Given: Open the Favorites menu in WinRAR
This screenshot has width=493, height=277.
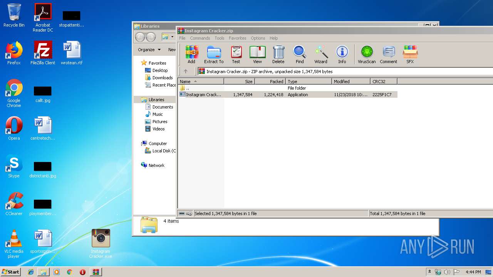Looking at the screenshot, I should 238,38.
